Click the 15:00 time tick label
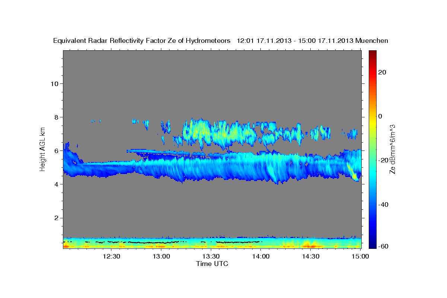Viewport: 447px width, 298px height. point(360,256)
